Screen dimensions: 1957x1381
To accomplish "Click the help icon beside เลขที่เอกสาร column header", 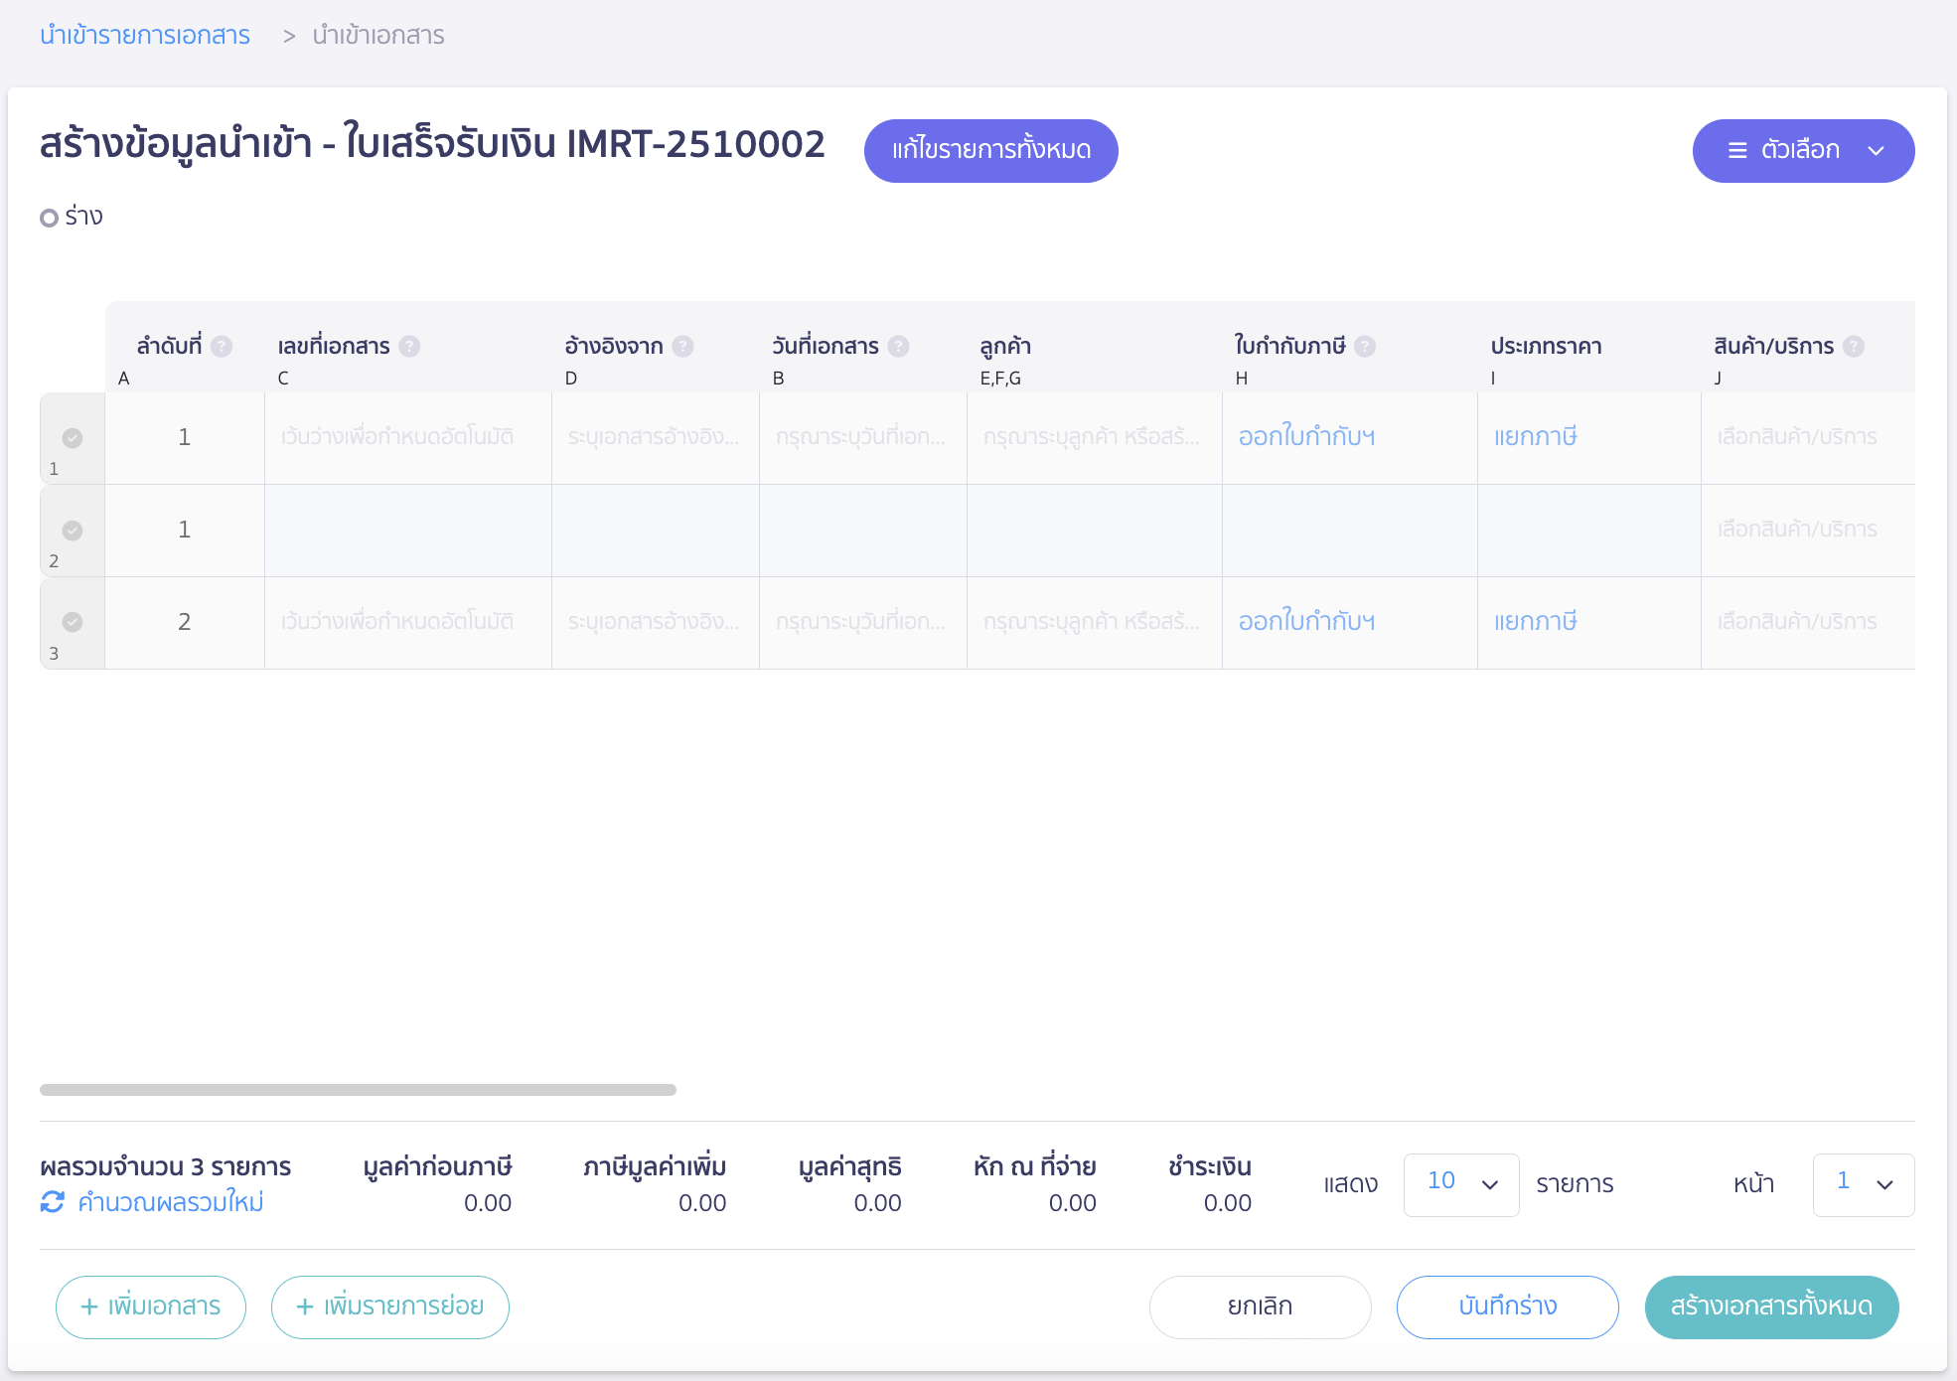I will [410, 346].
